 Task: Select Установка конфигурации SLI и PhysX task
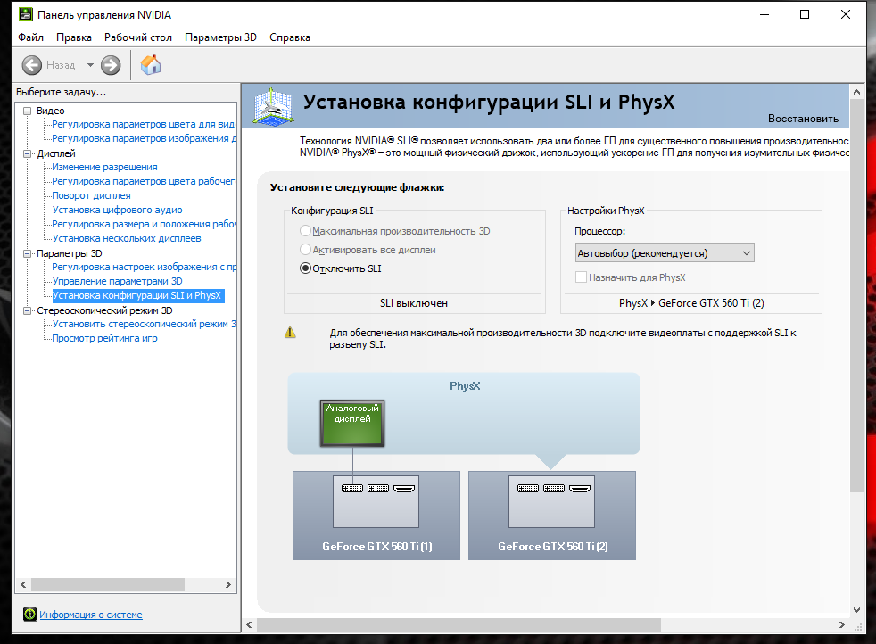[137, 295]
